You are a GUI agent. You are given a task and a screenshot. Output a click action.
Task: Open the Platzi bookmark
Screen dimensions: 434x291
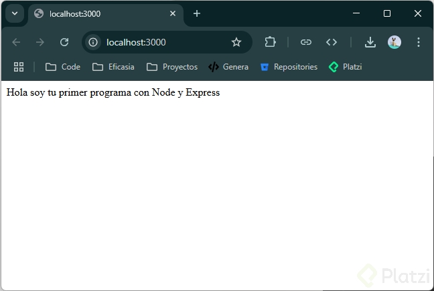coord(345,67)
